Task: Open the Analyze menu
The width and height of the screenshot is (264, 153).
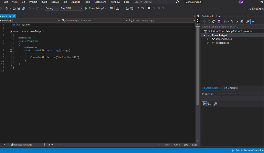Action: (76, 2)
